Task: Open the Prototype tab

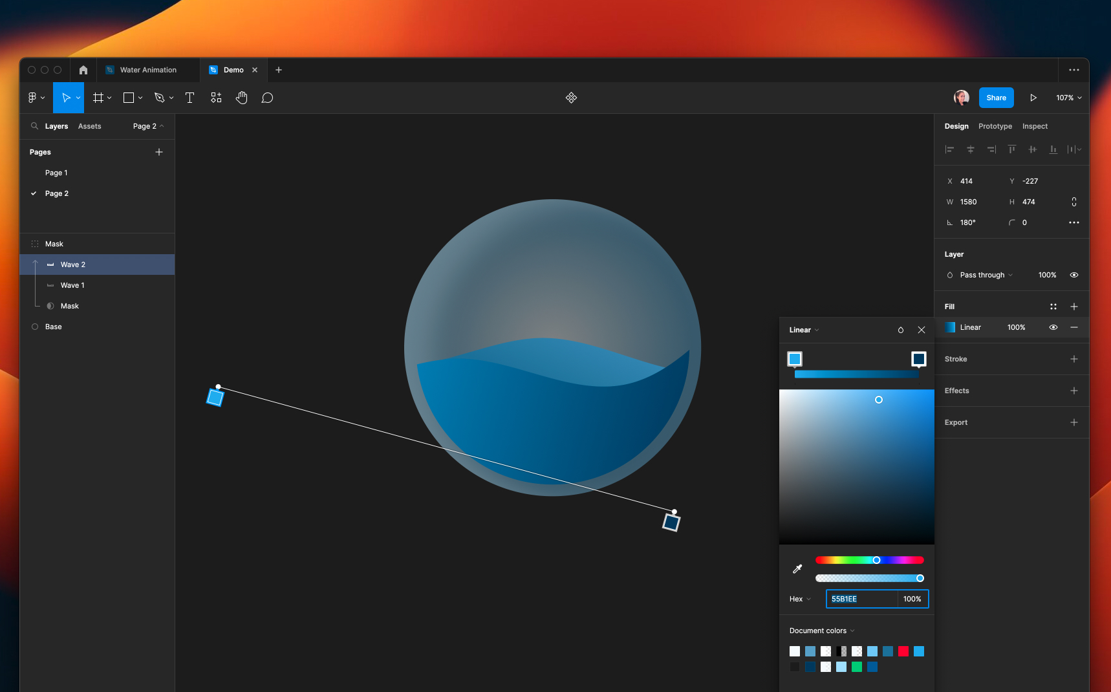Action: 995,126
